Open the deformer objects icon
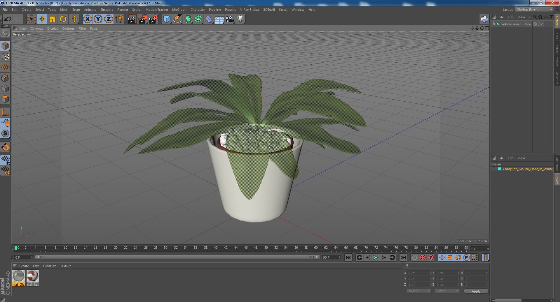Viewport: 560px width, 302px height. click(209, 19)
